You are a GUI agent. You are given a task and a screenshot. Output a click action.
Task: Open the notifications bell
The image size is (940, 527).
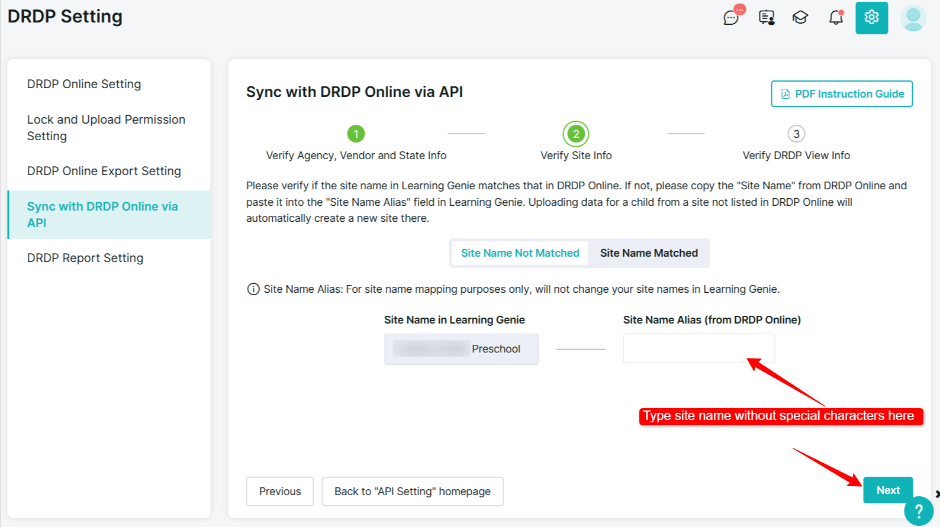pos(836,18)
